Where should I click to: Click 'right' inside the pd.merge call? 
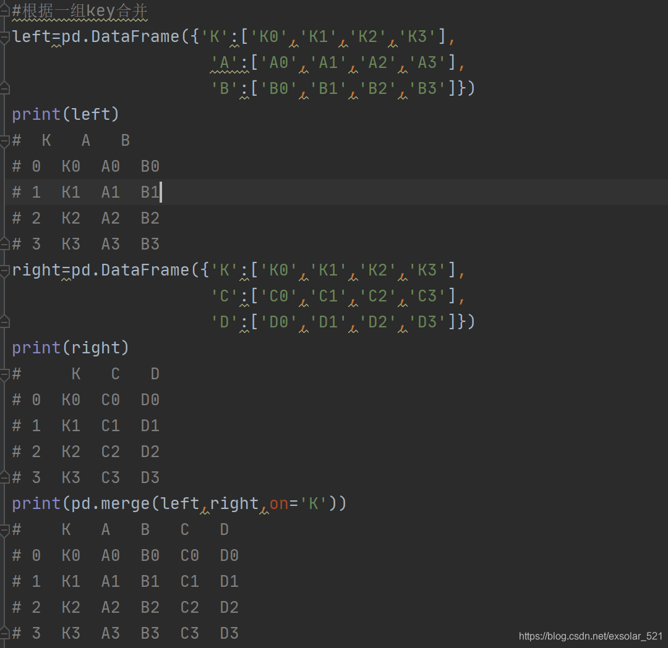[234, 504]
